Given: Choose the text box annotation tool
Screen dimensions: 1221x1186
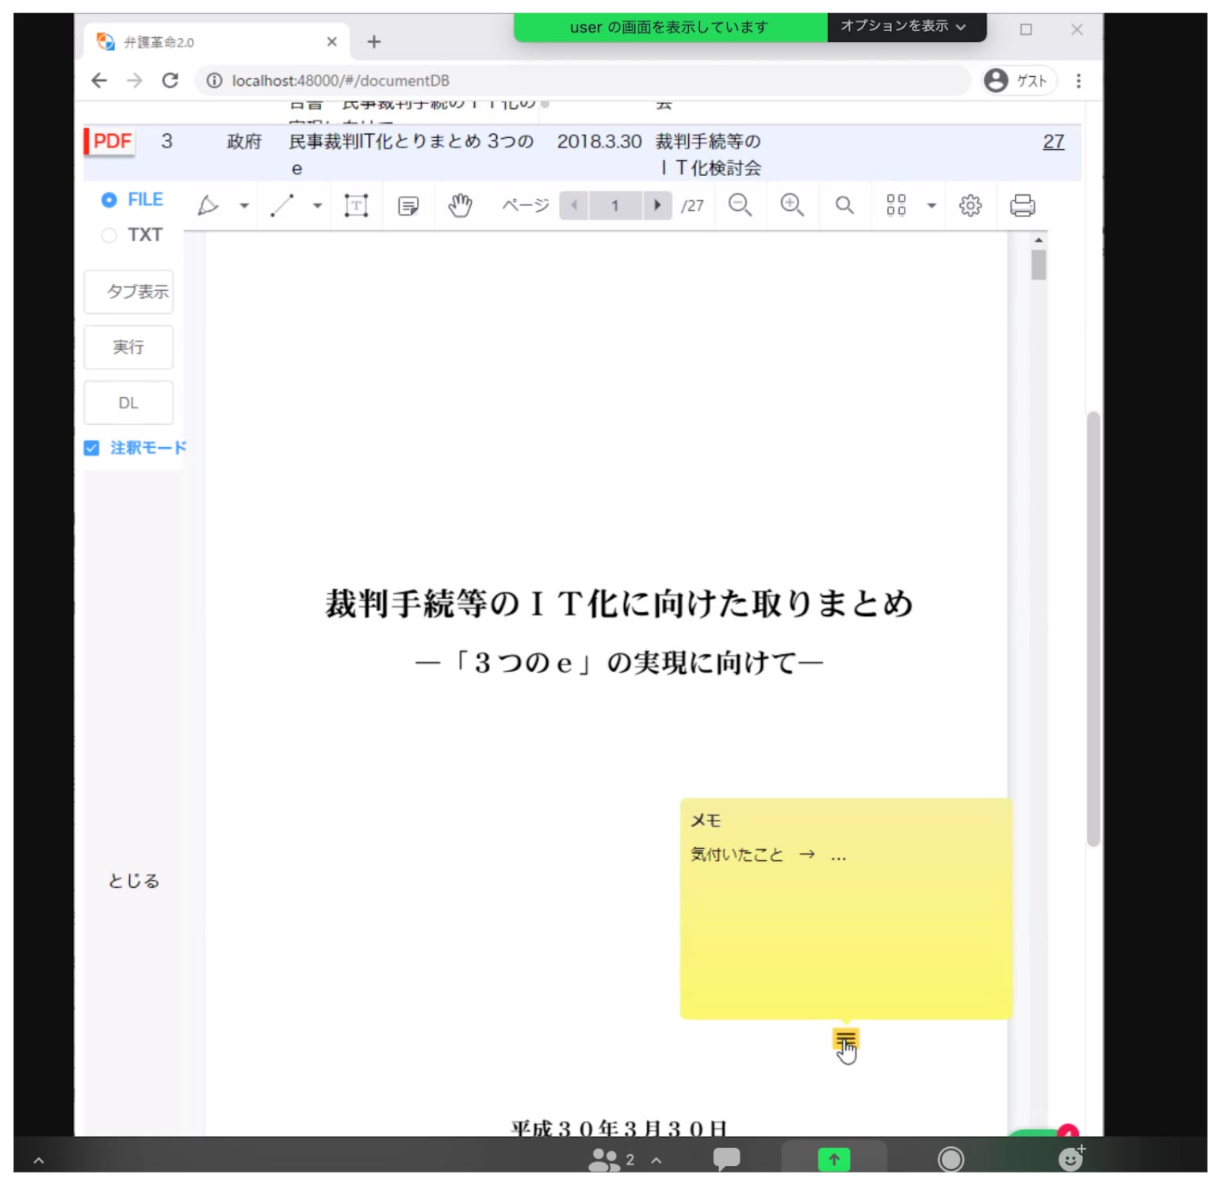Looking at the screenshot, I should [x=356, y=206].
